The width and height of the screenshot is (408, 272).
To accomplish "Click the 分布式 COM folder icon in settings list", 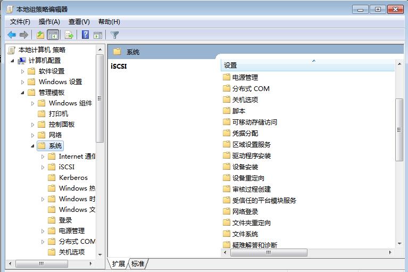I will coord(227,88).
